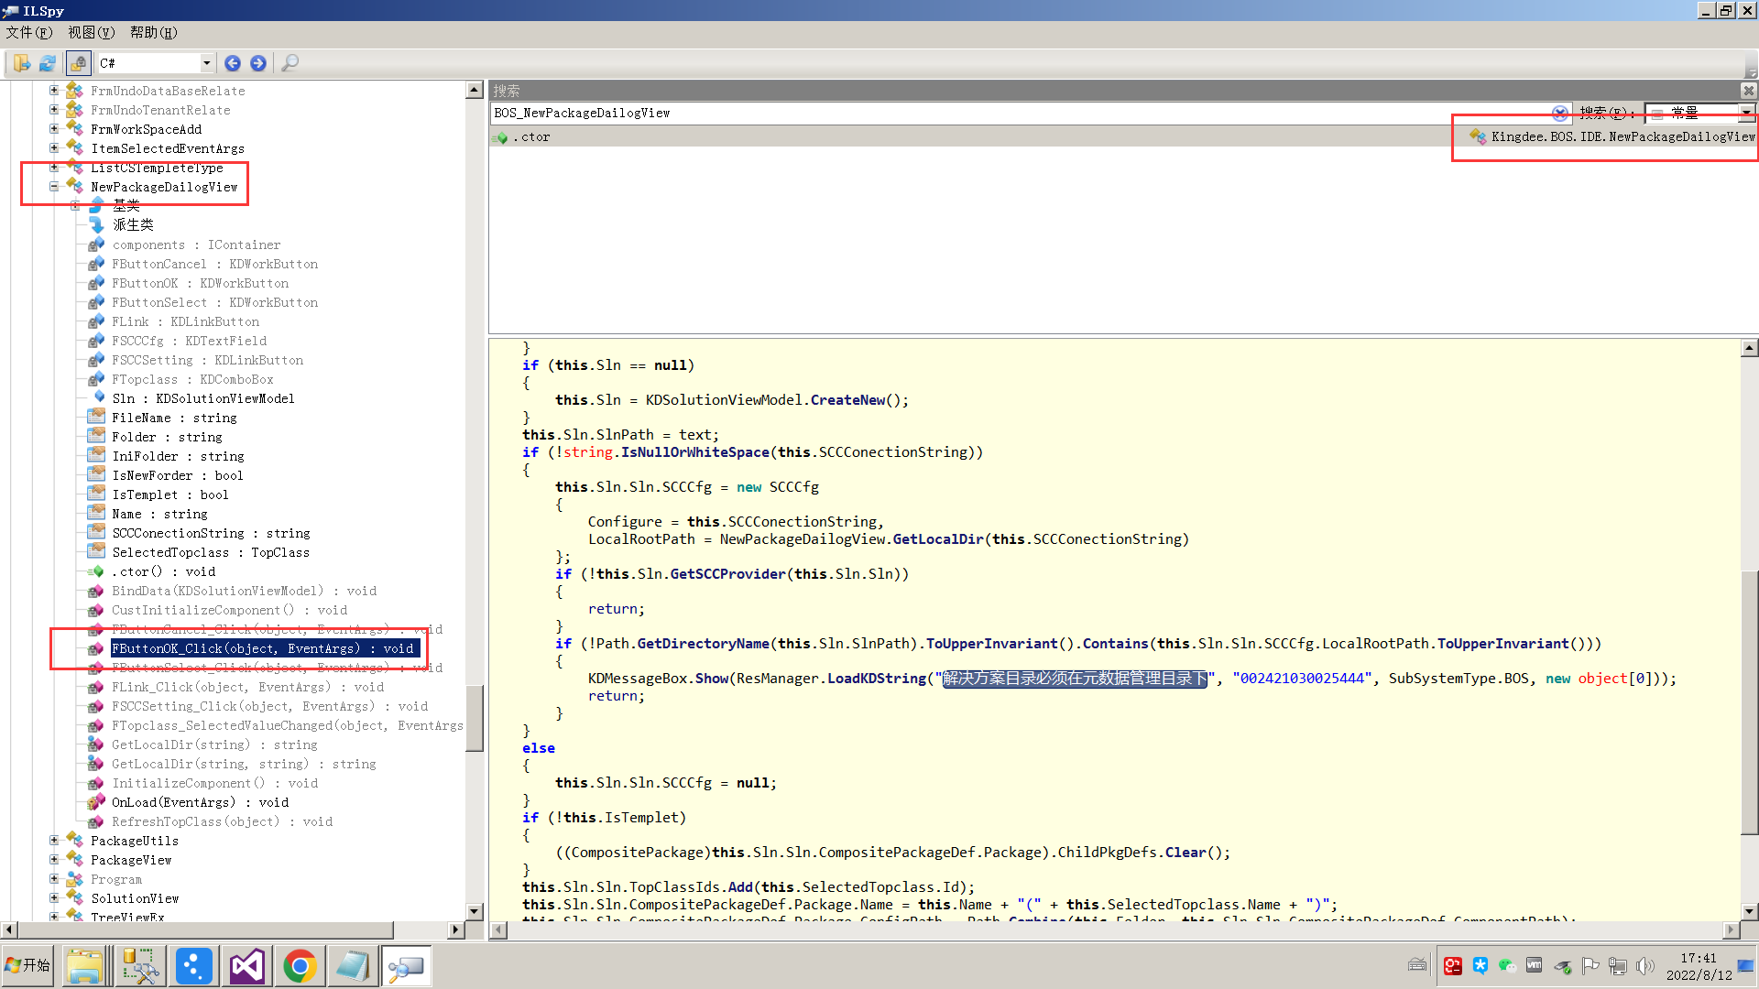
Task: Open the 文件(F) menu
Action: point(29,32)
